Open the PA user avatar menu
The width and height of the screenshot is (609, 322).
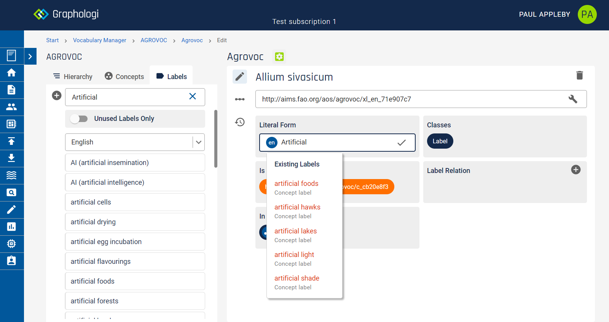[x=587, y=14]
